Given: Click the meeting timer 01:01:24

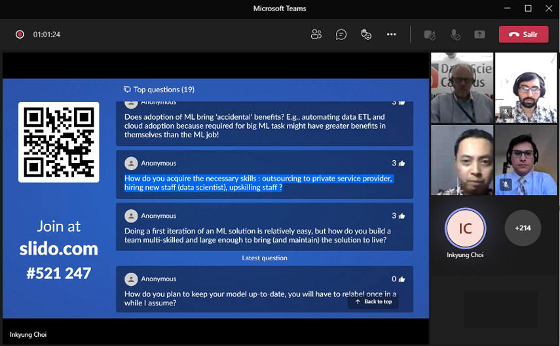Looking at the screenshot, I should tap(47, 35).
